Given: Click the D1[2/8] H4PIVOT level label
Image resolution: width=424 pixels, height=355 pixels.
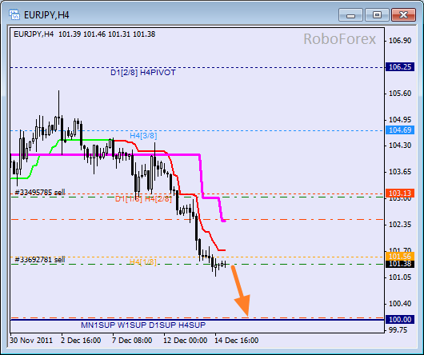Looking at the screenshot, I should tap(143, 73).
